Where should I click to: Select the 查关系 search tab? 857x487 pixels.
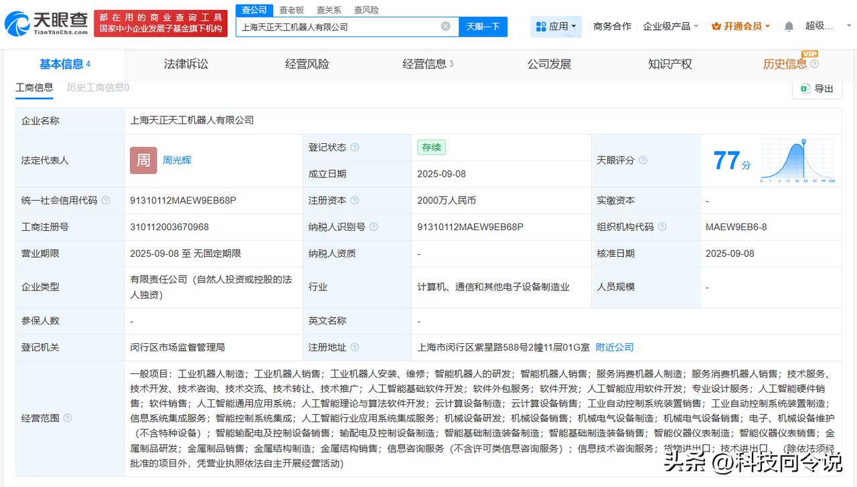click(329, 9)
